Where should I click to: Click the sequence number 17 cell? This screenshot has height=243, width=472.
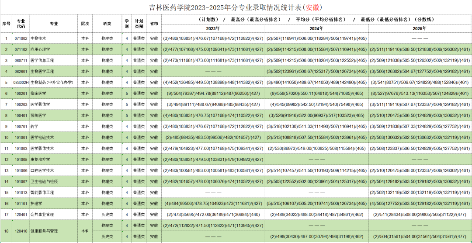pyautogui.click(x=6, y=215)
